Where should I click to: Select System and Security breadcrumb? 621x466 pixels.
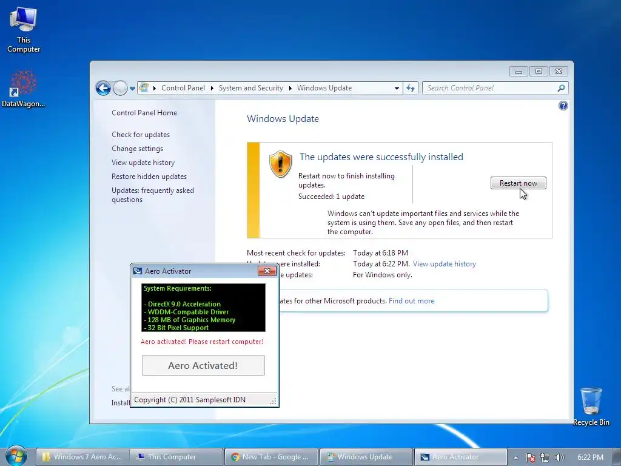tap(250, 88)
